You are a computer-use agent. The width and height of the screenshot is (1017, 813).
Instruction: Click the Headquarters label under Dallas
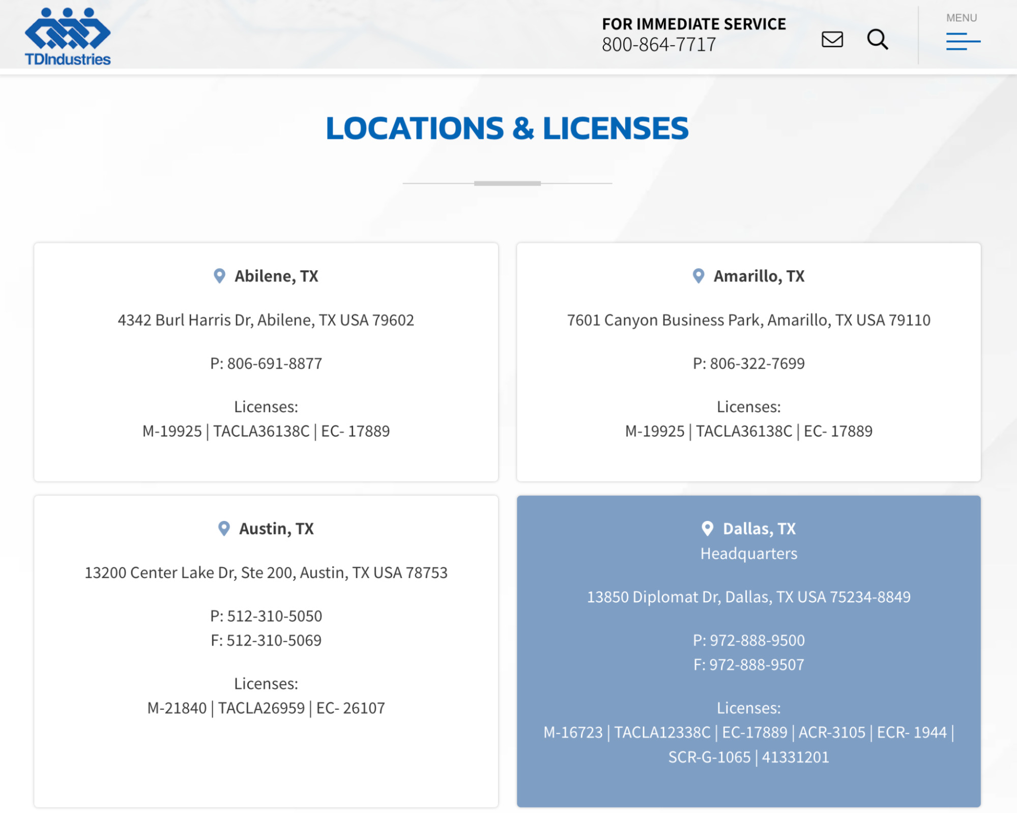click(x=748, y=554)
